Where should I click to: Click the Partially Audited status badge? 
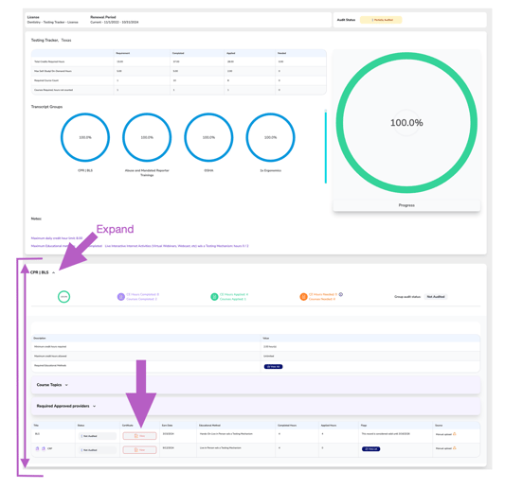tap(381, 20)
